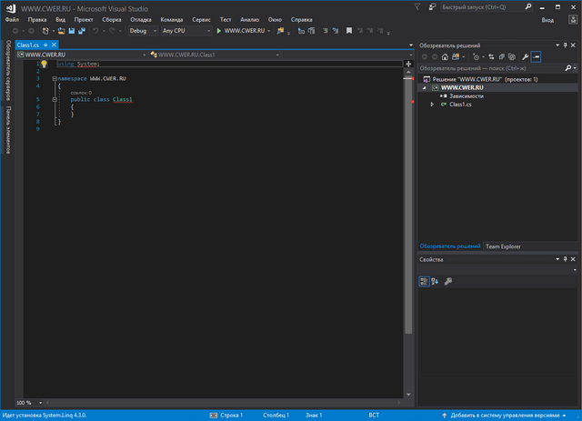Click the lightbulb quick actions icon

(x=43, y=65)
